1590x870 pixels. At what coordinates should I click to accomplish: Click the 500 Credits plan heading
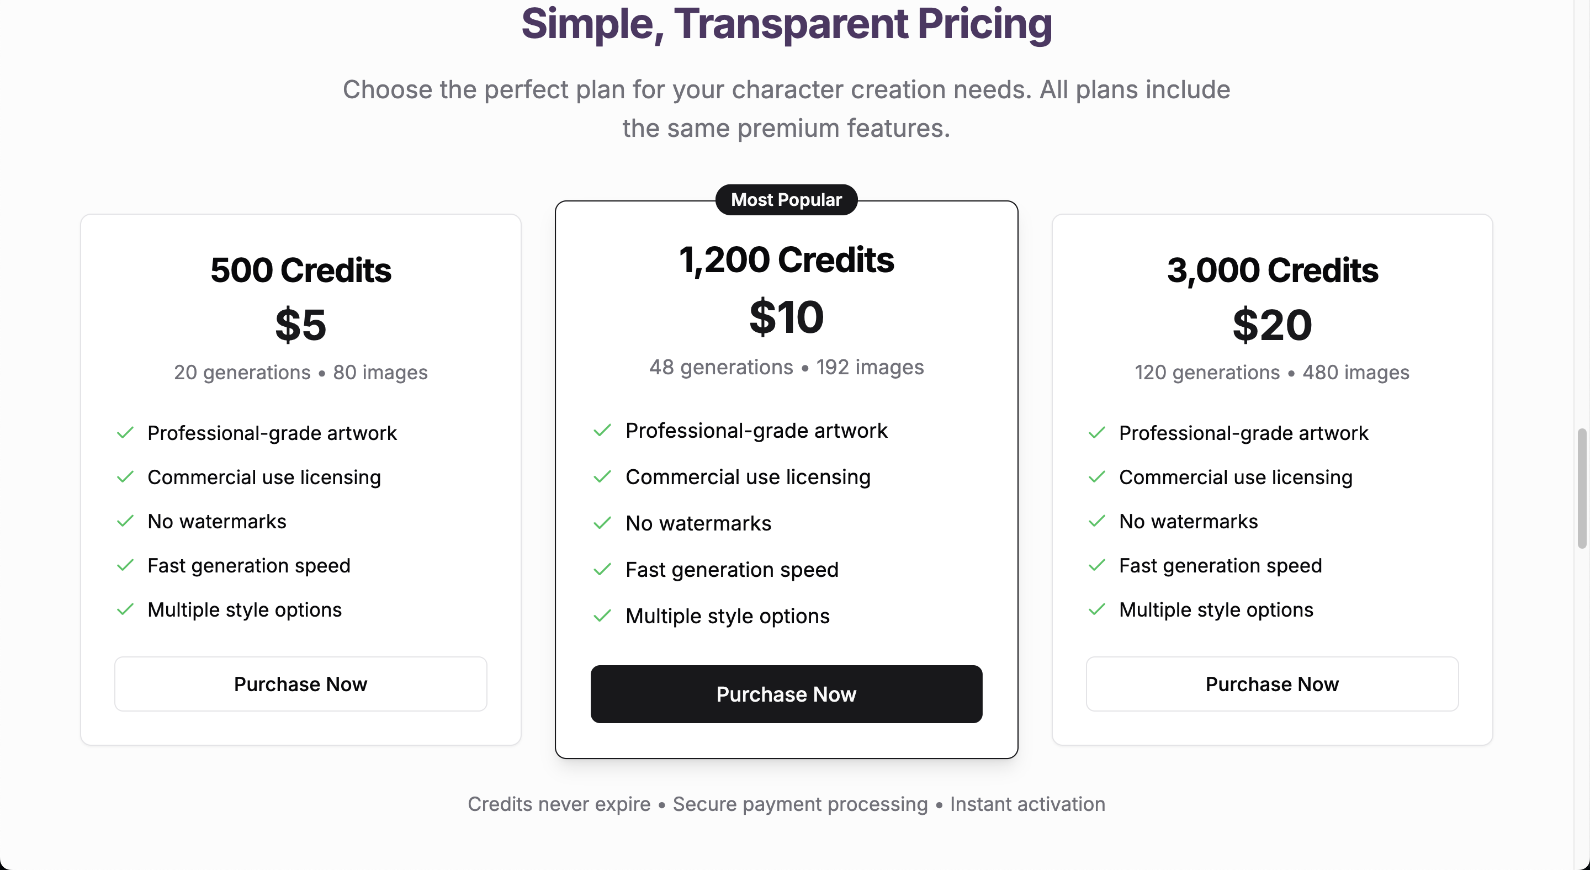tap(300, 270)
